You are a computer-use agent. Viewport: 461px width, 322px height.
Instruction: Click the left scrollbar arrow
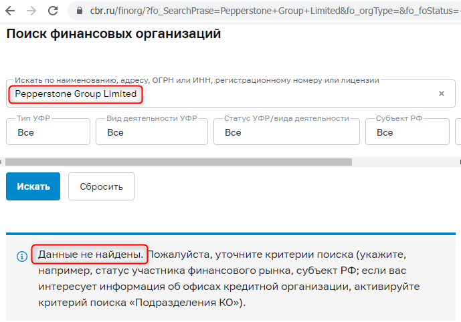pyautogui.click(x=1, y=162)
